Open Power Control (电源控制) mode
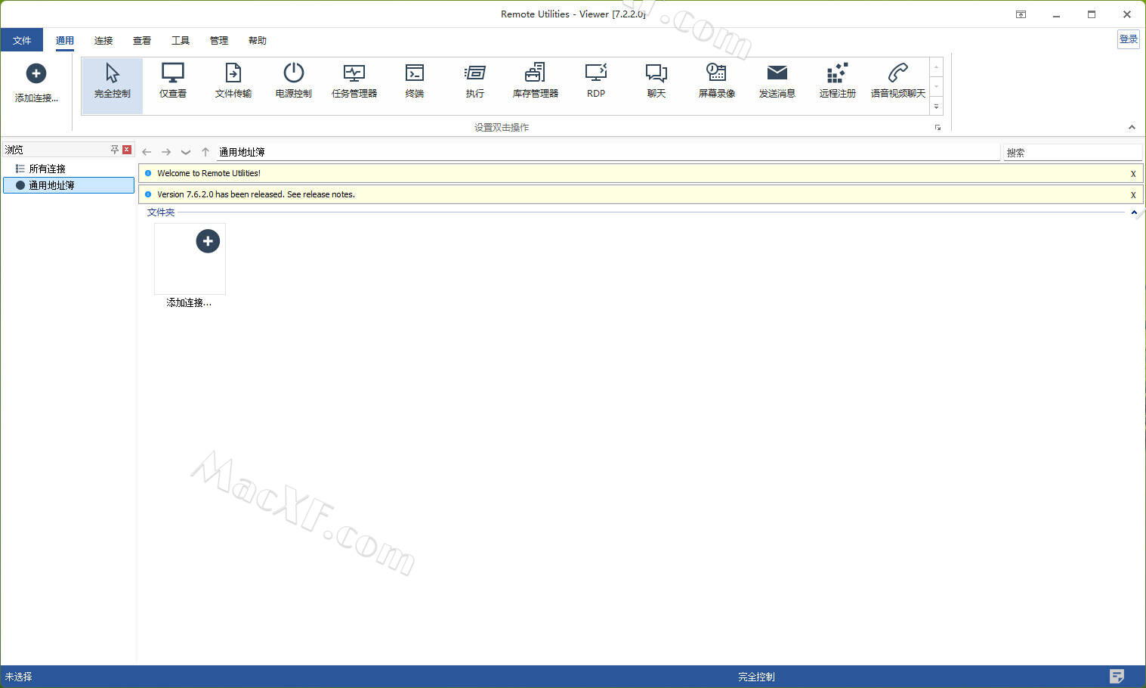Viewport: 1146px width, 688px height. [294, 82]
